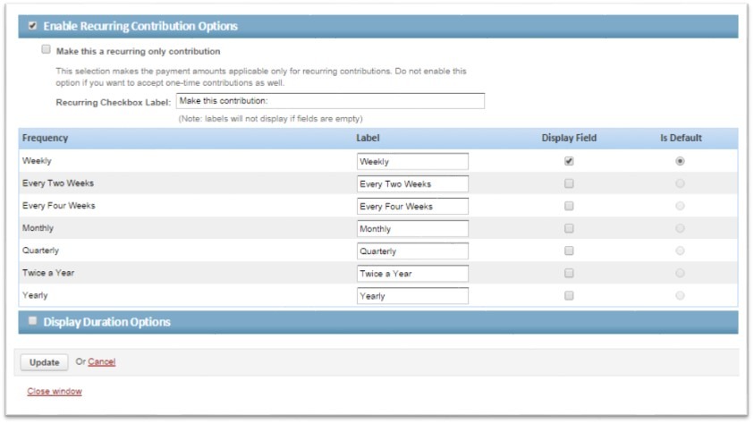Edit the Weekly label text field
This screenshot has width=754, height=424.
[412, 162]
